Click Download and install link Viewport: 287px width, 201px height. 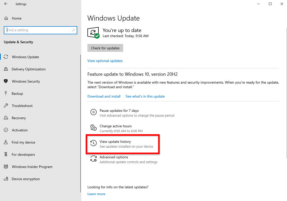(x=104, y=96)
